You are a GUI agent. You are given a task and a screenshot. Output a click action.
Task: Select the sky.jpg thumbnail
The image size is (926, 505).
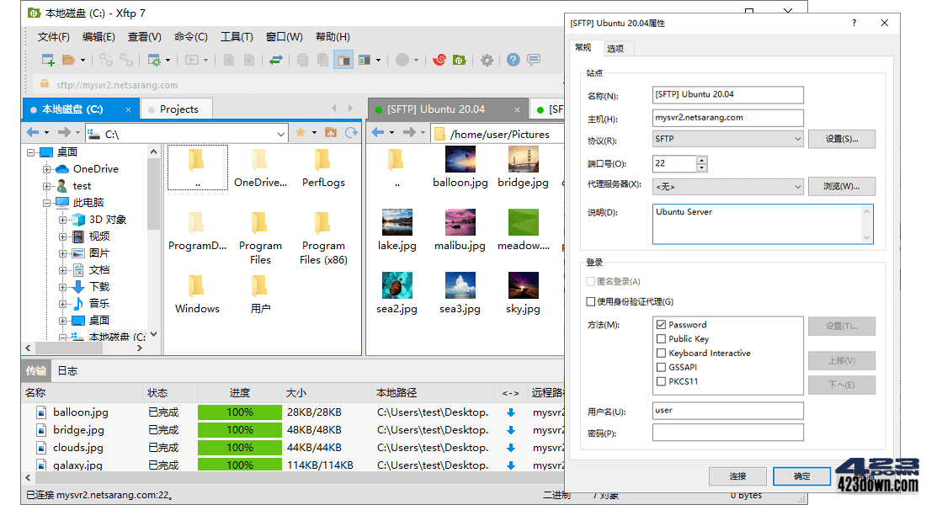click(523, 286)
